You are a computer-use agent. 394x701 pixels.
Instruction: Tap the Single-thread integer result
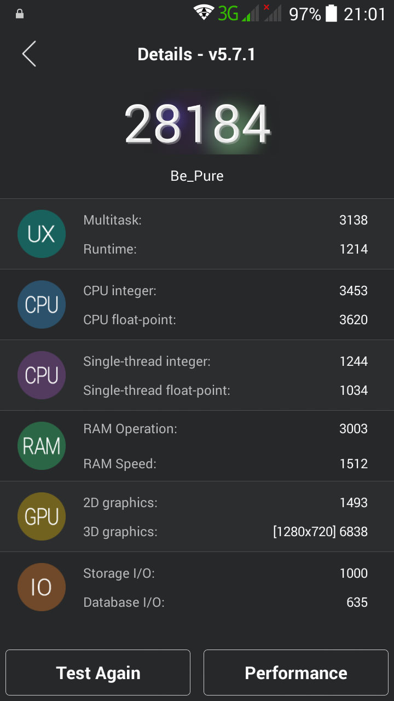224,361
